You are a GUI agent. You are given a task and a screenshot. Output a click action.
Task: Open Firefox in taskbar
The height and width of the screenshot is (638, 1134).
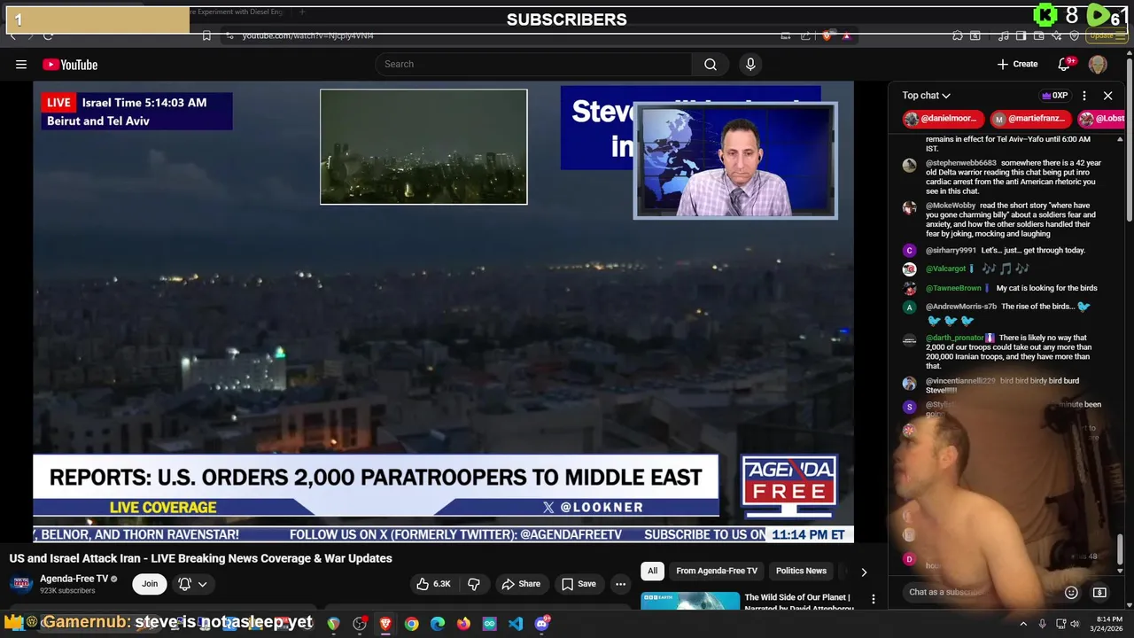[463, 624]
